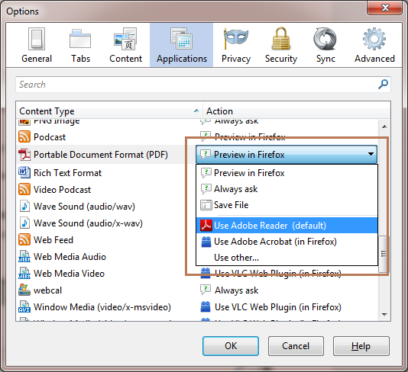Click the Video Podcast feed icon
The image size is (408, 372).
point(24,189)
